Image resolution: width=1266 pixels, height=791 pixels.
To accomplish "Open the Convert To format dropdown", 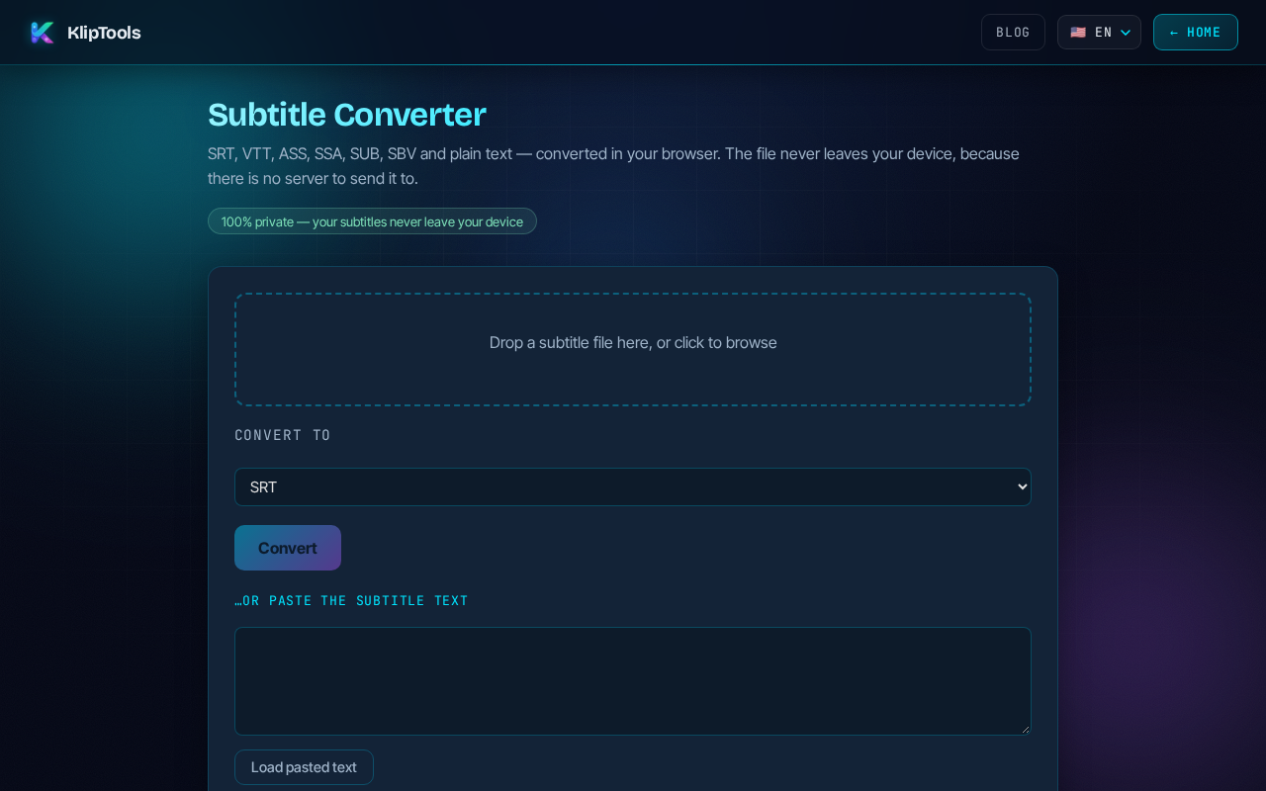I will (633, 486).
